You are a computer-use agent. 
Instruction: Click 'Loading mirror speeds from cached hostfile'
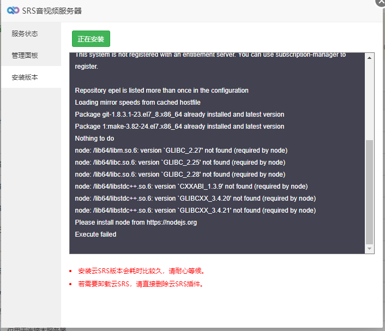click(137, 103)
